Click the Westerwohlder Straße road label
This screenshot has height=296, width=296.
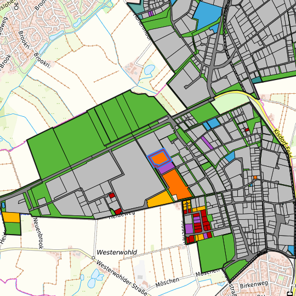pyautogui.click(x=122, y=277)
